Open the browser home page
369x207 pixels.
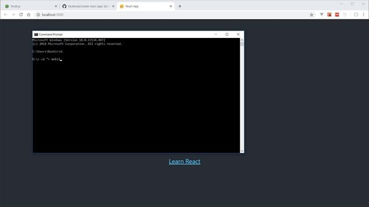point(28,14)
